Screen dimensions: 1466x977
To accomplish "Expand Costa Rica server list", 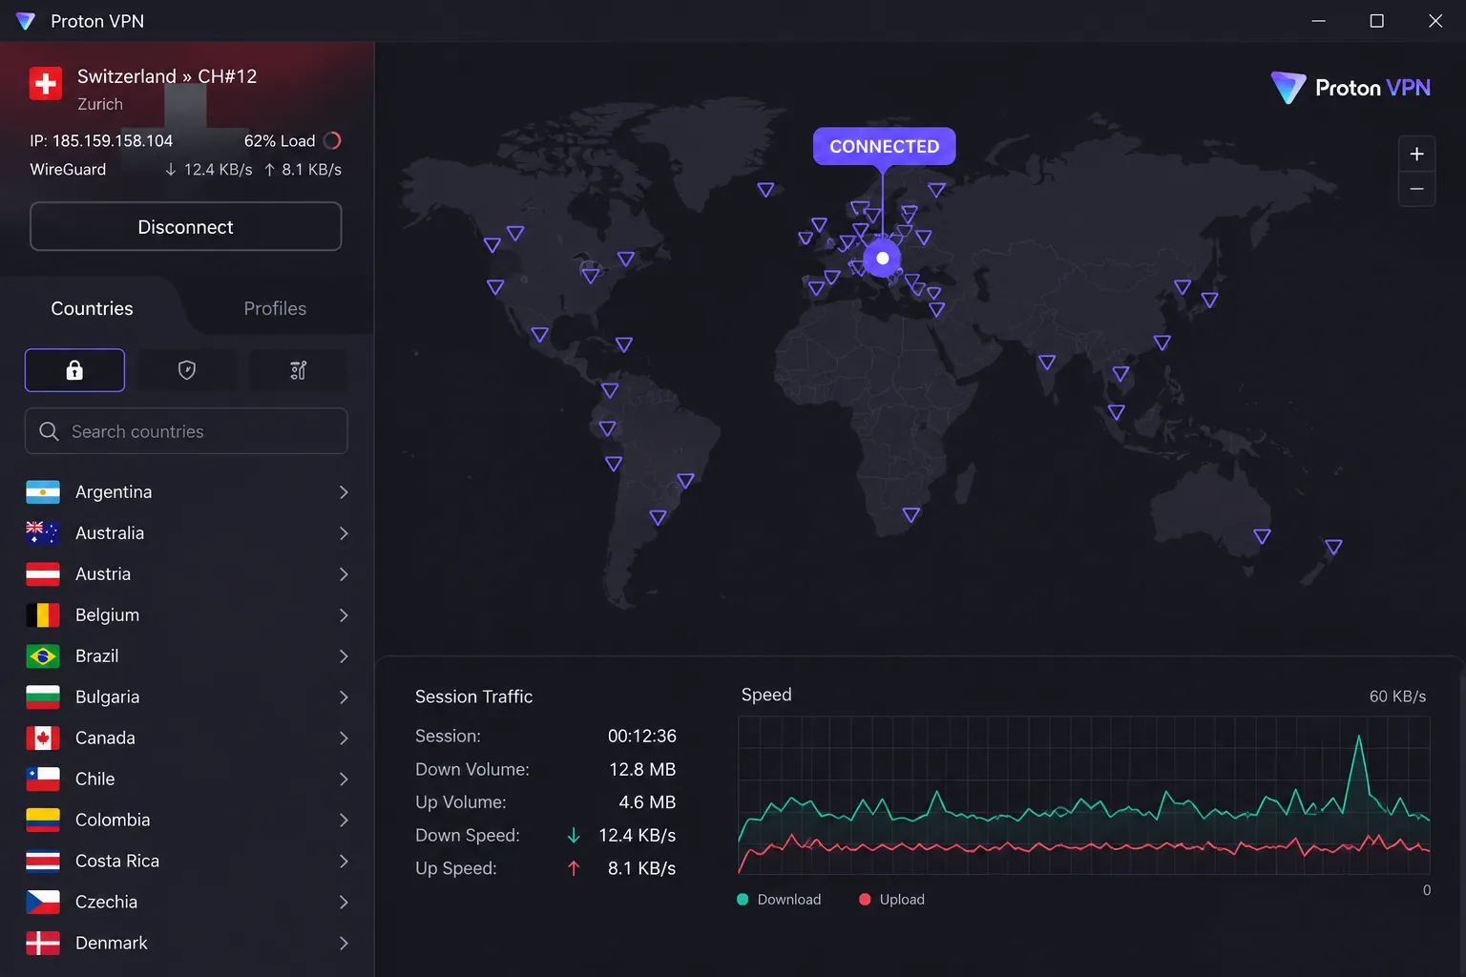I will point(344,862).
